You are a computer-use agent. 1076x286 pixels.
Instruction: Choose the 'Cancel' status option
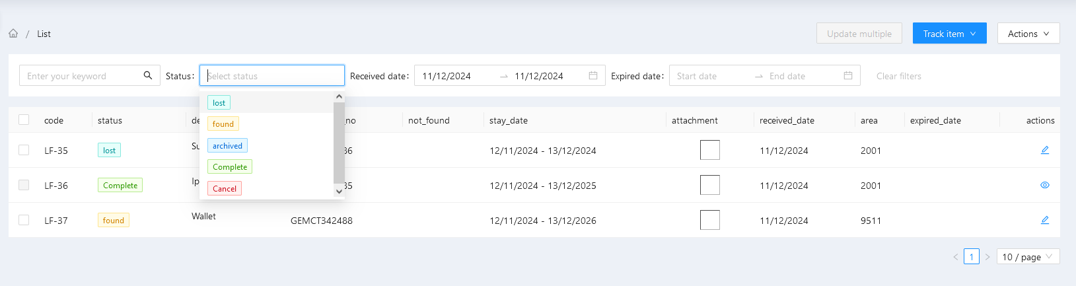(x=225, y=189)
